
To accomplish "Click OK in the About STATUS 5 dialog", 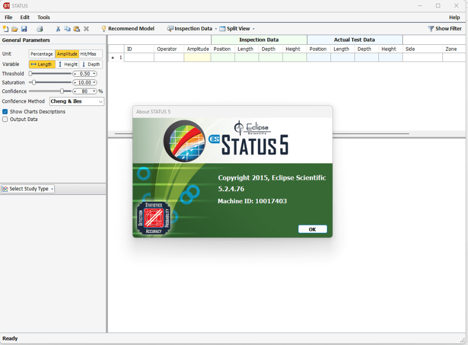I will pos(313,229).
